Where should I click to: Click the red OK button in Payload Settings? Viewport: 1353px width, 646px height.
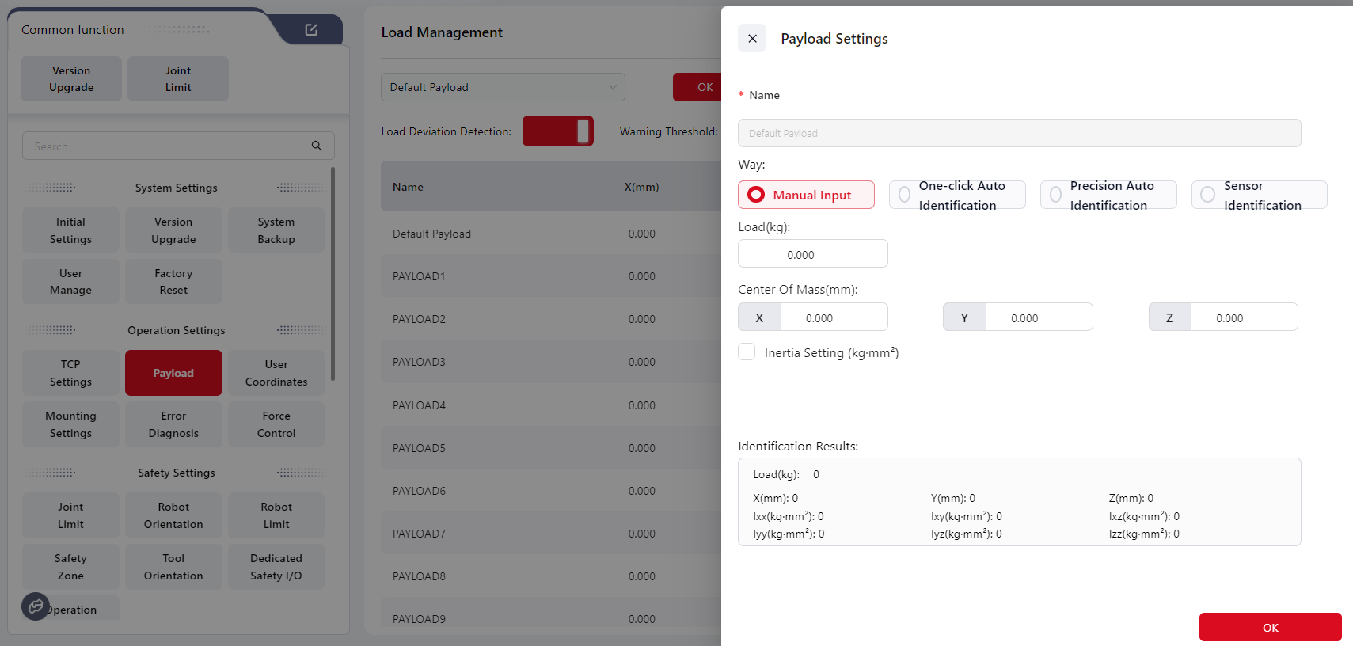(x=1270, y=627)
